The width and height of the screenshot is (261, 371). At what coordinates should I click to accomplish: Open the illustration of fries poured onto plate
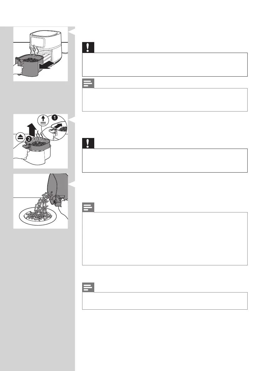[41, 201]
